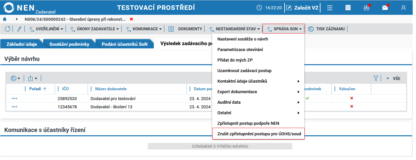
Task: Click Dodavatel - školení 13 cell
Action: point(111,107)
